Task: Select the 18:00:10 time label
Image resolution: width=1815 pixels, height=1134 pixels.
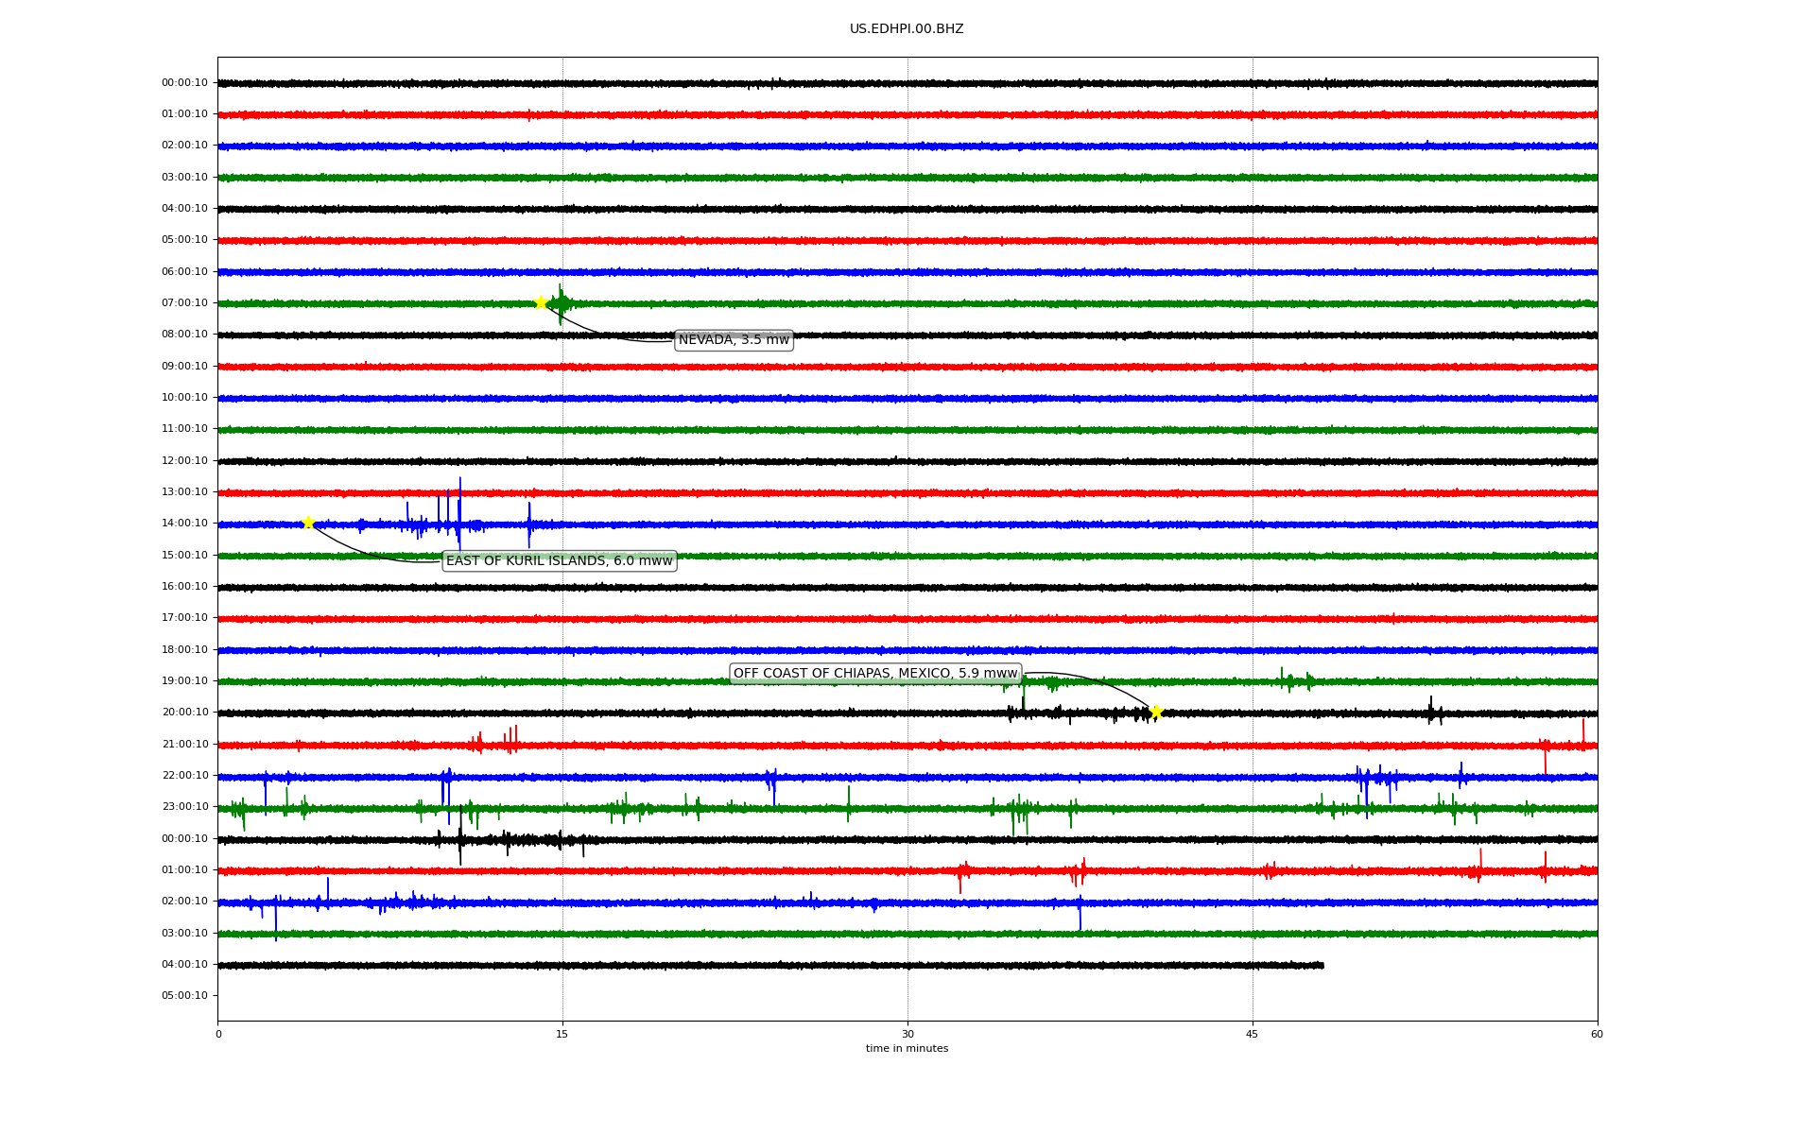Action: [x=184, y=650]
